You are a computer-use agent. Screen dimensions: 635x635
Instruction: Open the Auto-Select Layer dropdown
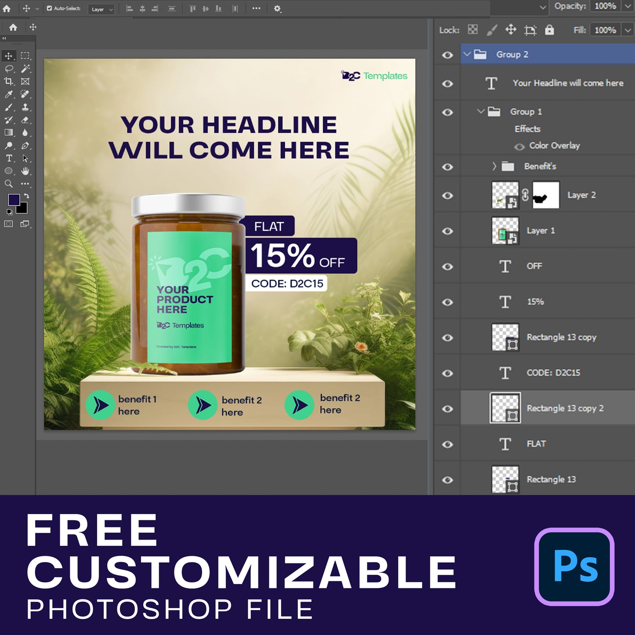101,9
